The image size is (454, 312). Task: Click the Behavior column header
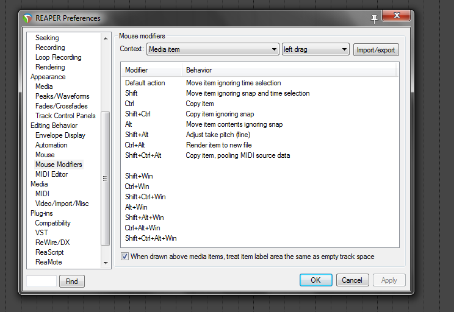(199, 70)
